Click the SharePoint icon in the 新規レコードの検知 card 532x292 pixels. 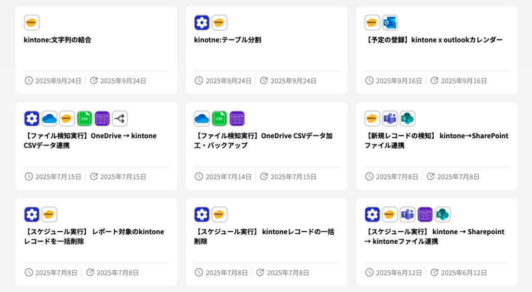pos(407,118)
